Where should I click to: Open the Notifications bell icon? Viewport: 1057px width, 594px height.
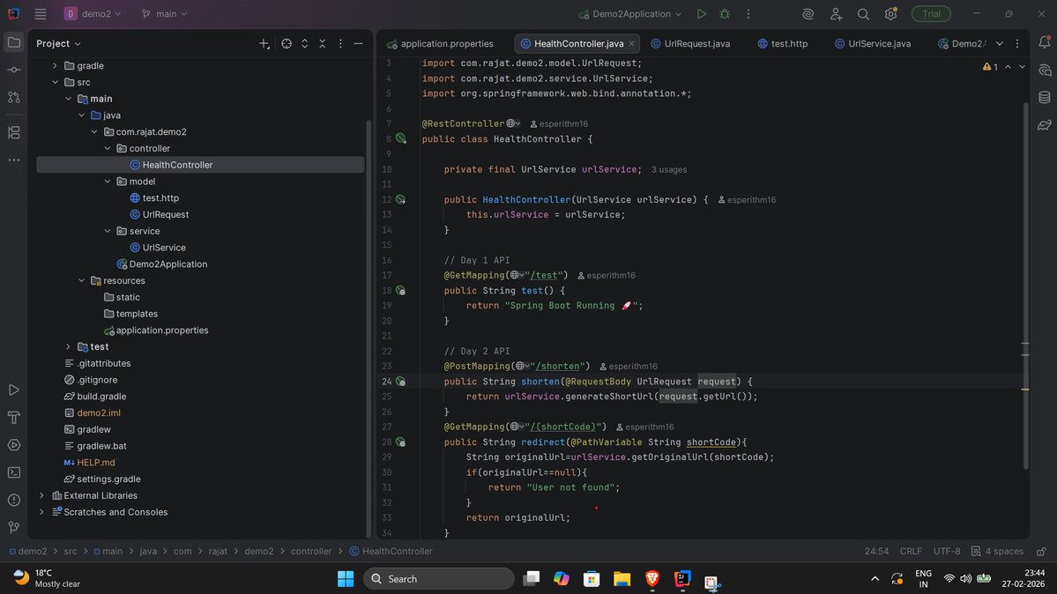[x=1044, y=42]
